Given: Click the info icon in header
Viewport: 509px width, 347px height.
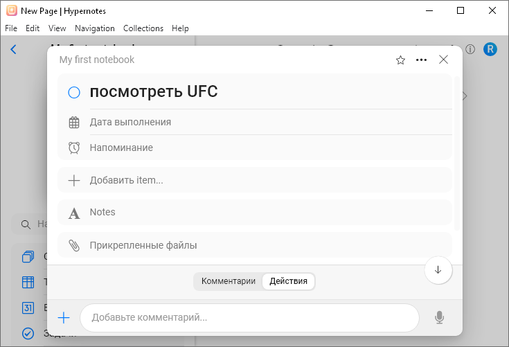Looking at the screenshot, I should click(470, 49).
